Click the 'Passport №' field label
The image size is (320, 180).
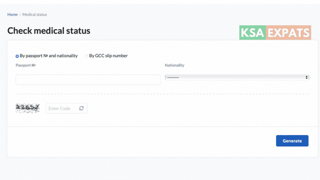point(26,65)
